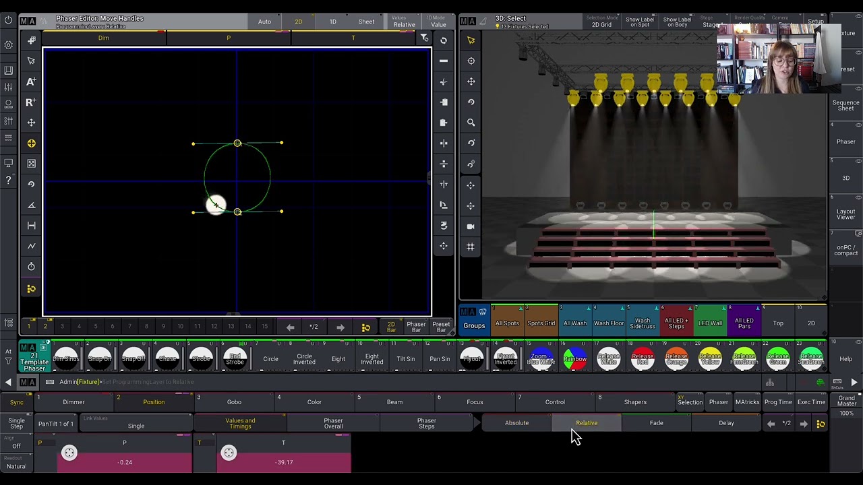The image size is (863, 485).
Task: Select the pointer tool in Phaser Editor
Action: pos(31,61)
